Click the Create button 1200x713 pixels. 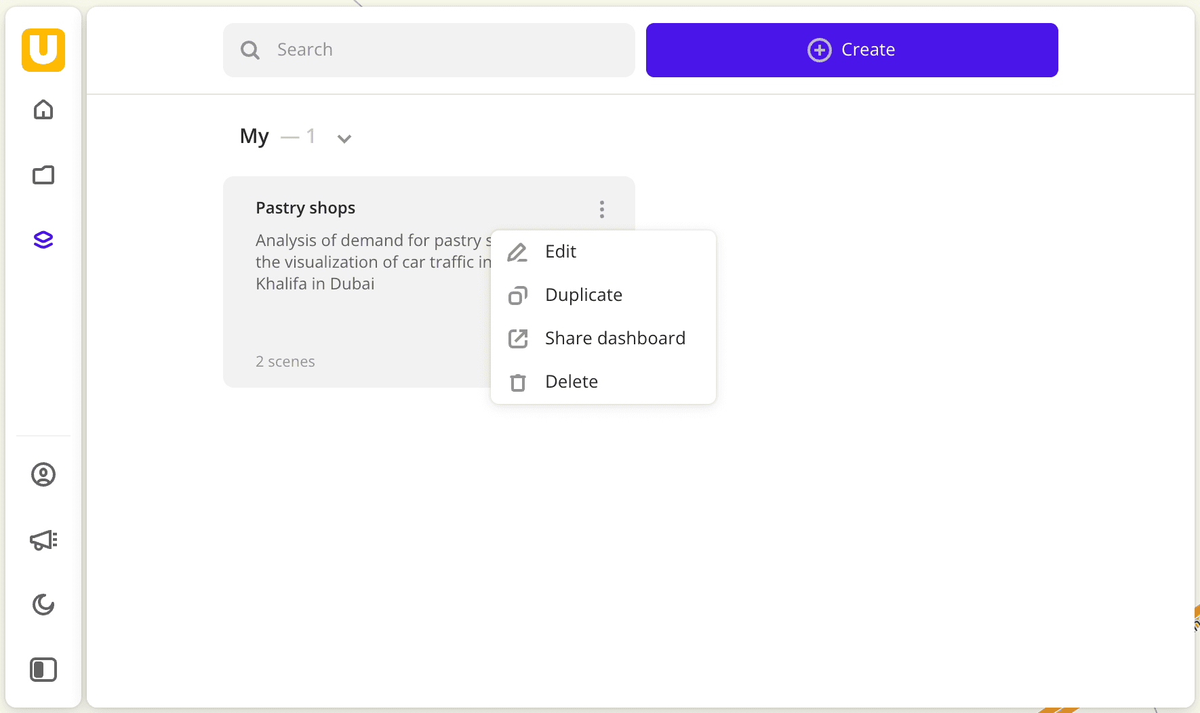coord(852,50)
